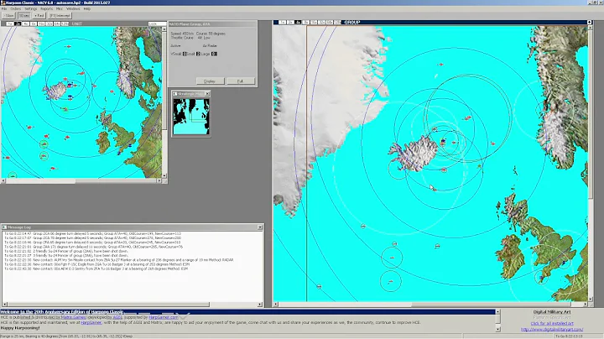604x339 pixels.
Task: Set Unit map zoom to 2x
Action: pos(18,23)
